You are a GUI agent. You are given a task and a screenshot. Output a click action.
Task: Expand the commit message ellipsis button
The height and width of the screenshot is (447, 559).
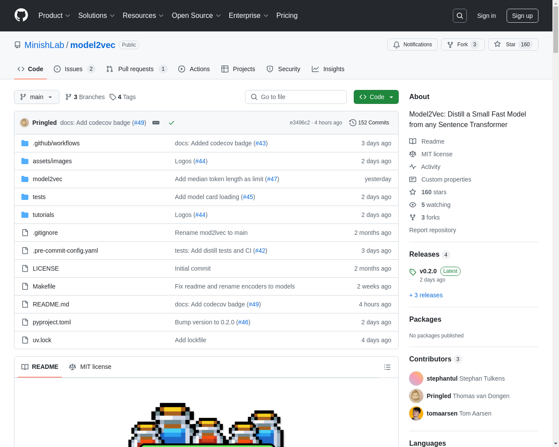click(156, 123)
